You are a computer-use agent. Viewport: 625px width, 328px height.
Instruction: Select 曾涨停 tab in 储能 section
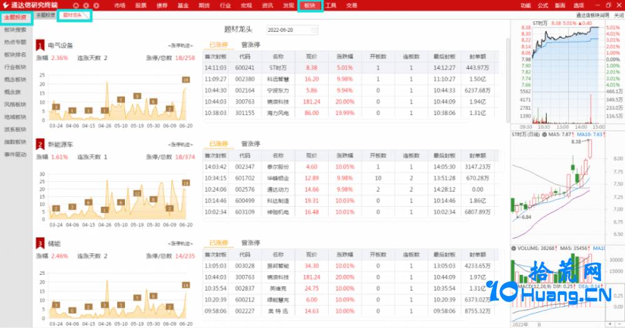point(251,242)
